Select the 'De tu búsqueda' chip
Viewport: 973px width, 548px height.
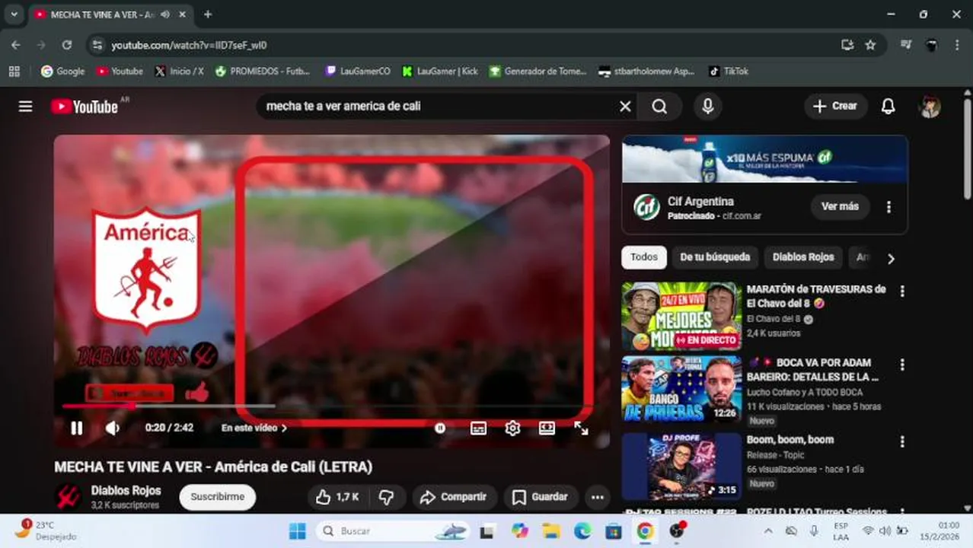click(715, 257)
